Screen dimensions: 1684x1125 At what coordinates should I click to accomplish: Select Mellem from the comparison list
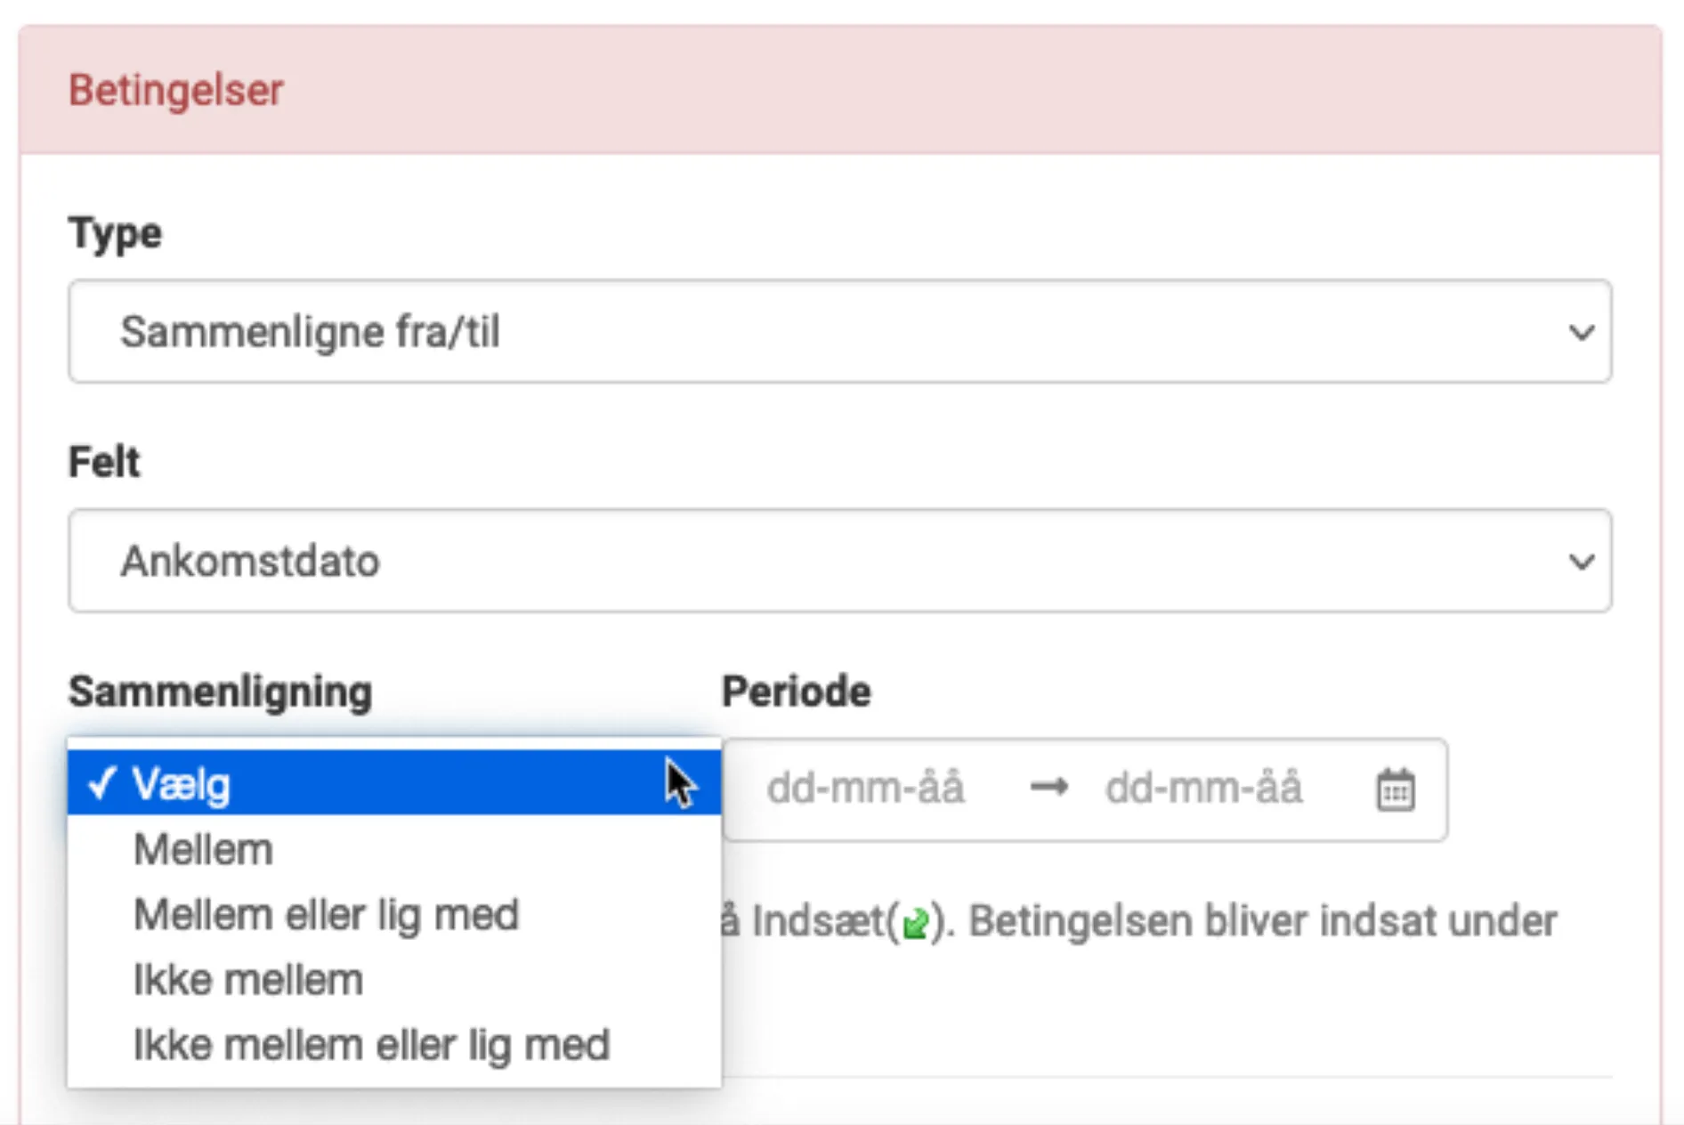203,849
